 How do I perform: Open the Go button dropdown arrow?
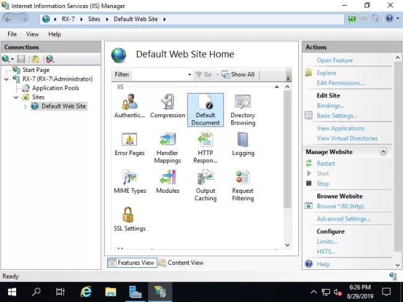pos(218,74)
